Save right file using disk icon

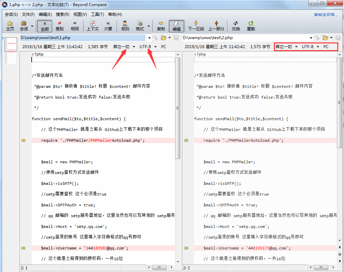(x=338, y=38)
